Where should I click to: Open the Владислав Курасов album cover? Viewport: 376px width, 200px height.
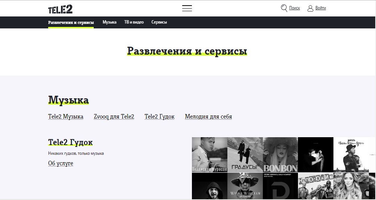click(x=209, y=154)
